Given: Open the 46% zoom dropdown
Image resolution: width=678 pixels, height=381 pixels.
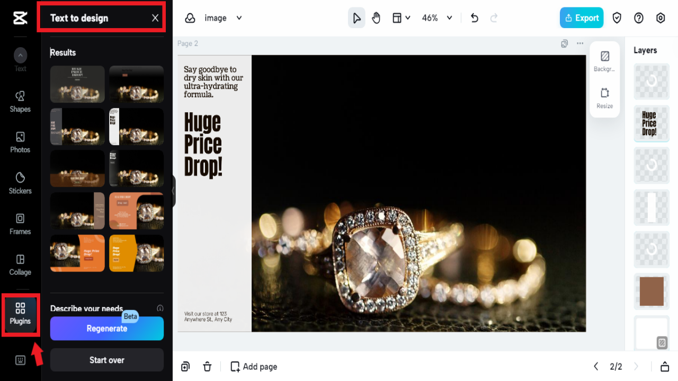Looking at the screenshot, I should 437,18.
